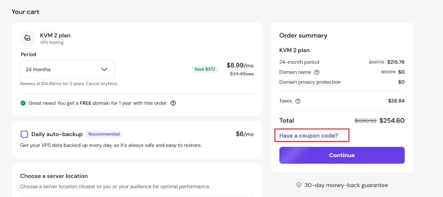
Task: Click the 24-month period label
Action: point(299,62)
